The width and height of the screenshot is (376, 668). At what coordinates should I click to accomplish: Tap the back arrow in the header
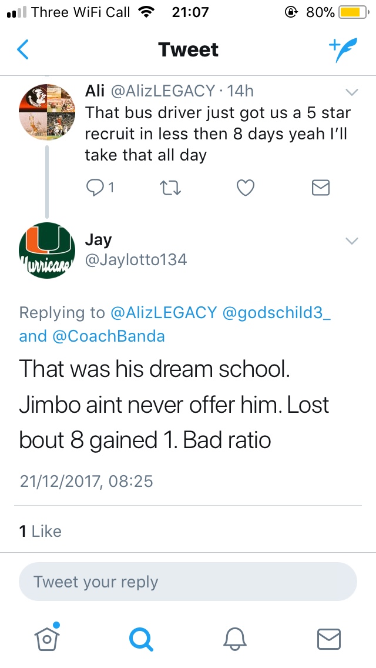(23, 50)
